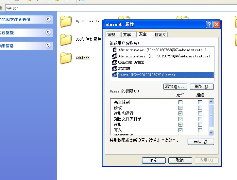Click the help question mark in title bar
Image resolution: width=237 pixels, height=180 pixels.
coord(209,25)
